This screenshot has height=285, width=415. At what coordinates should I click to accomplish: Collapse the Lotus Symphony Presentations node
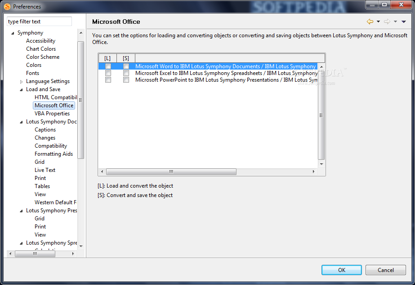pyautogui.click(x=22, y=211)
